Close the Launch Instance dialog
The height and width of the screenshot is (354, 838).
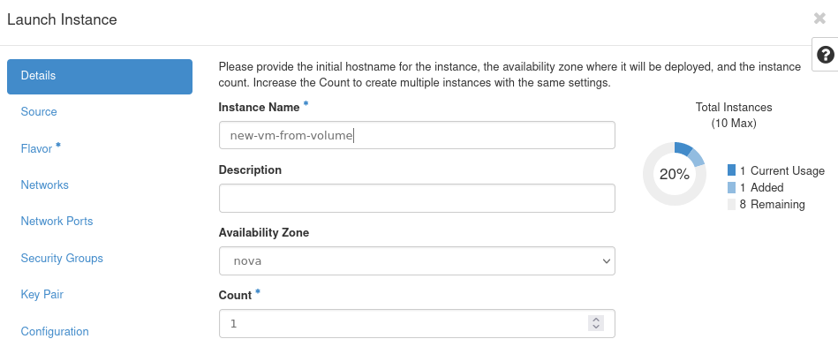click(819, 19)
